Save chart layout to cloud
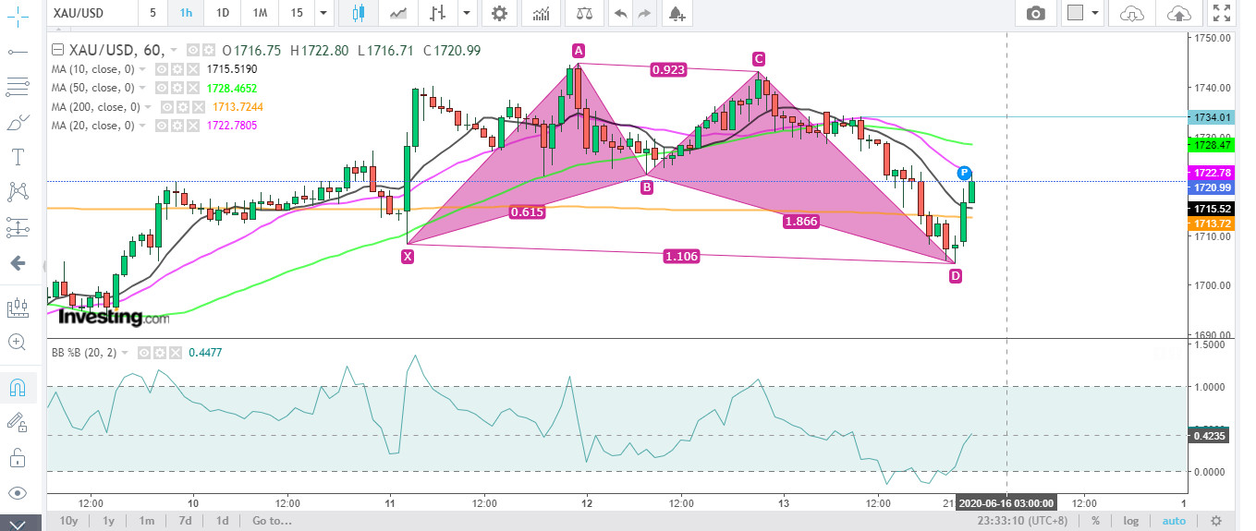 coord(1178,13)
